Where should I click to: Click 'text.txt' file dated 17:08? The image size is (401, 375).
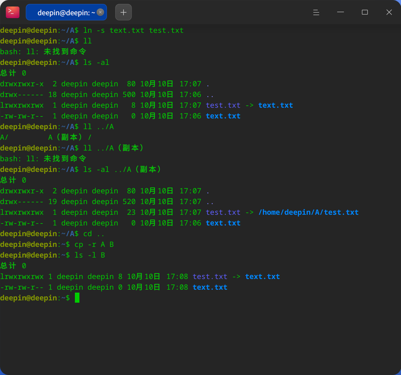click(210, 287)
